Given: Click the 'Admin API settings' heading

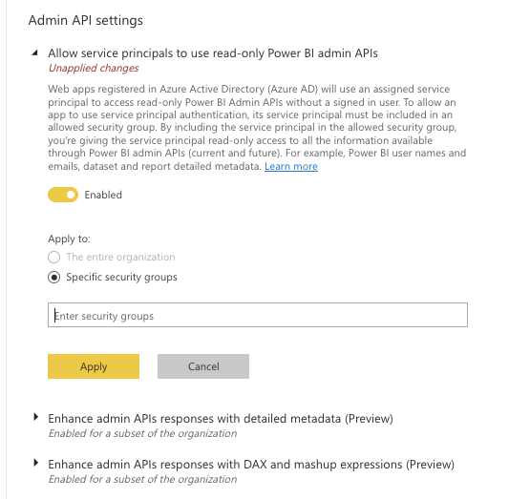Looking at the screenshot, I should (86, 20).
